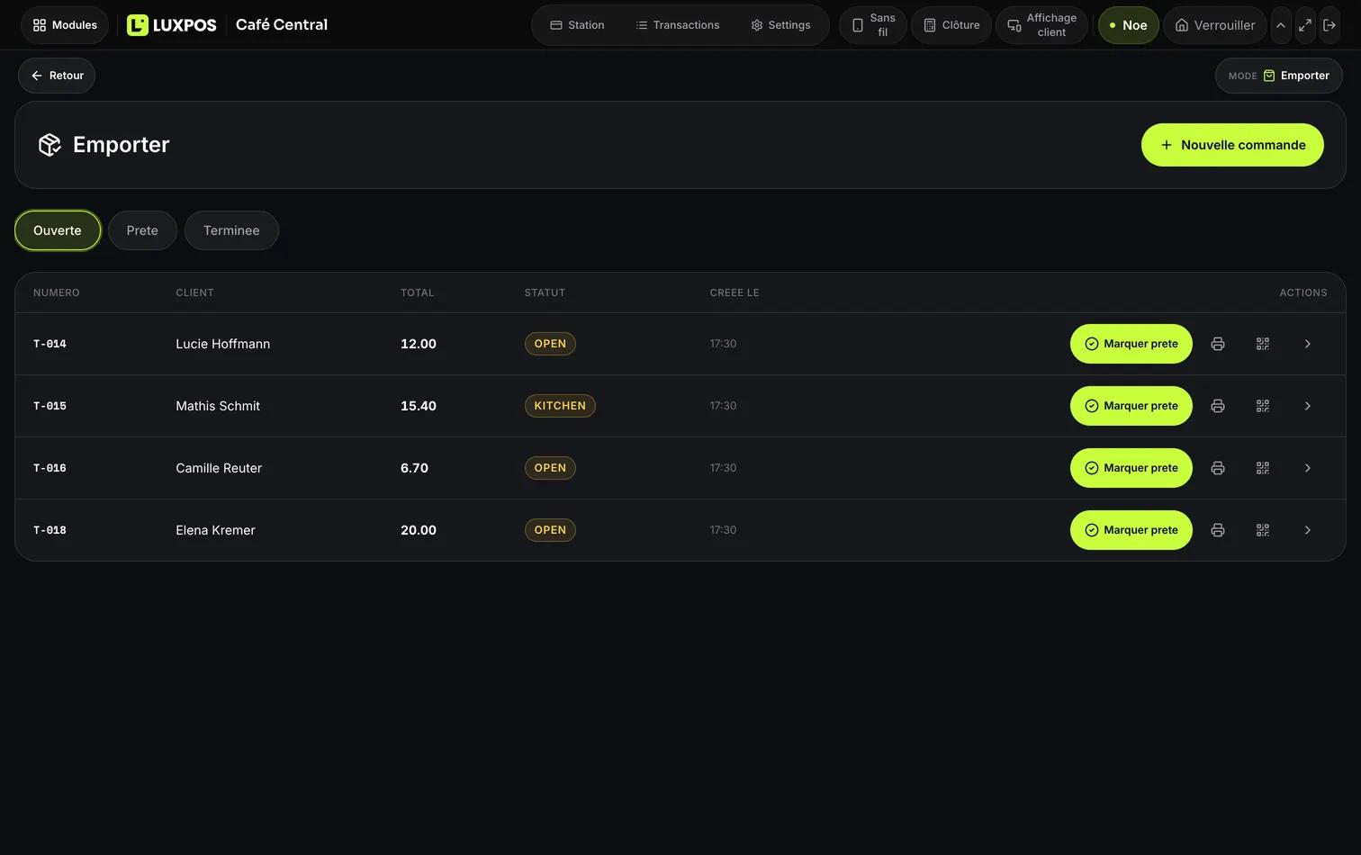Click the fullscreen expand icon in the top bar
Viewport: 1361px width, 855px height.
point(1304,25)
